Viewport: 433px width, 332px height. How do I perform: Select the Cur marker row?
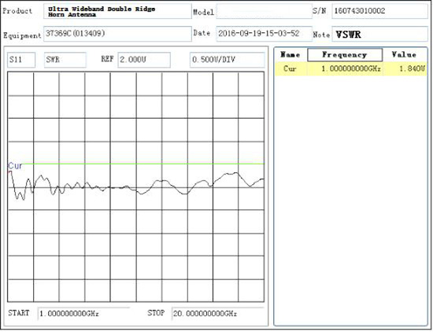point(350,68)
